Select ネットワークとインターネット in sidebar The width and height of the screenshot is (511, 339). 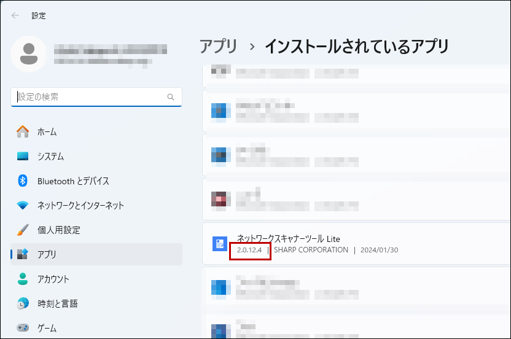pyautogui.click(x=96, y=205)
